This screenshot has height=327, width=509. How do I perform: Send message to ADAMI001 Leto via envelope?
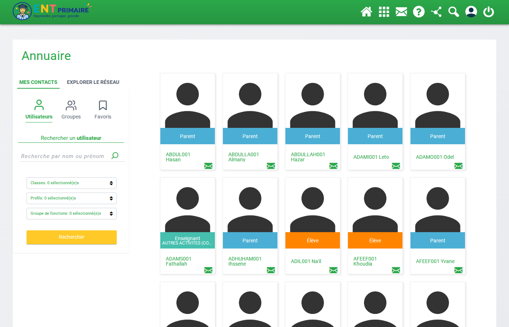396,166
